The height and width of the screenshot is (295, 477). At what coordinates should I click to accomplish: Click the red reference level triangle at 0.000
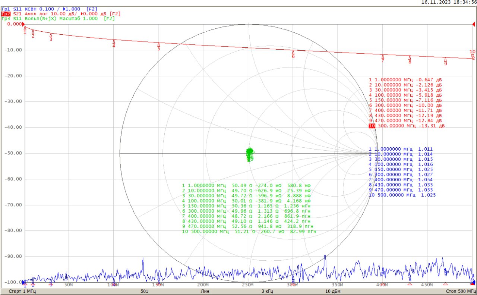[24, 24]
